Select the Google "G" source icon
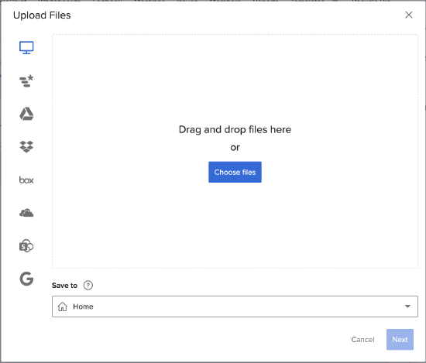Image resolution: width=426 pixels, height=363 pixels. (x=26, y=279)
